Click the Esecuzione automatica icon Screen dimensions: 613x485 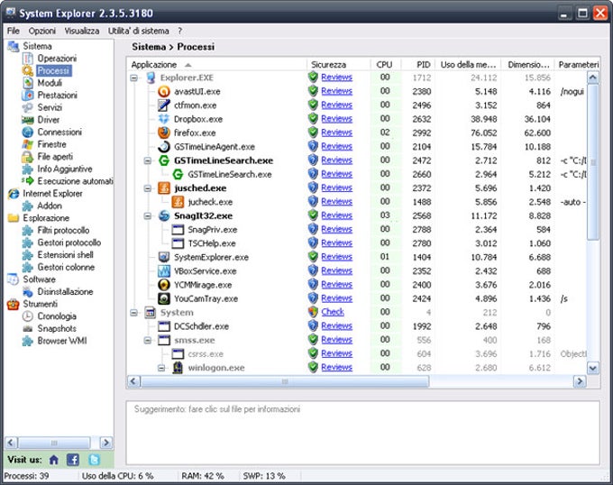(x=27, y=181)
